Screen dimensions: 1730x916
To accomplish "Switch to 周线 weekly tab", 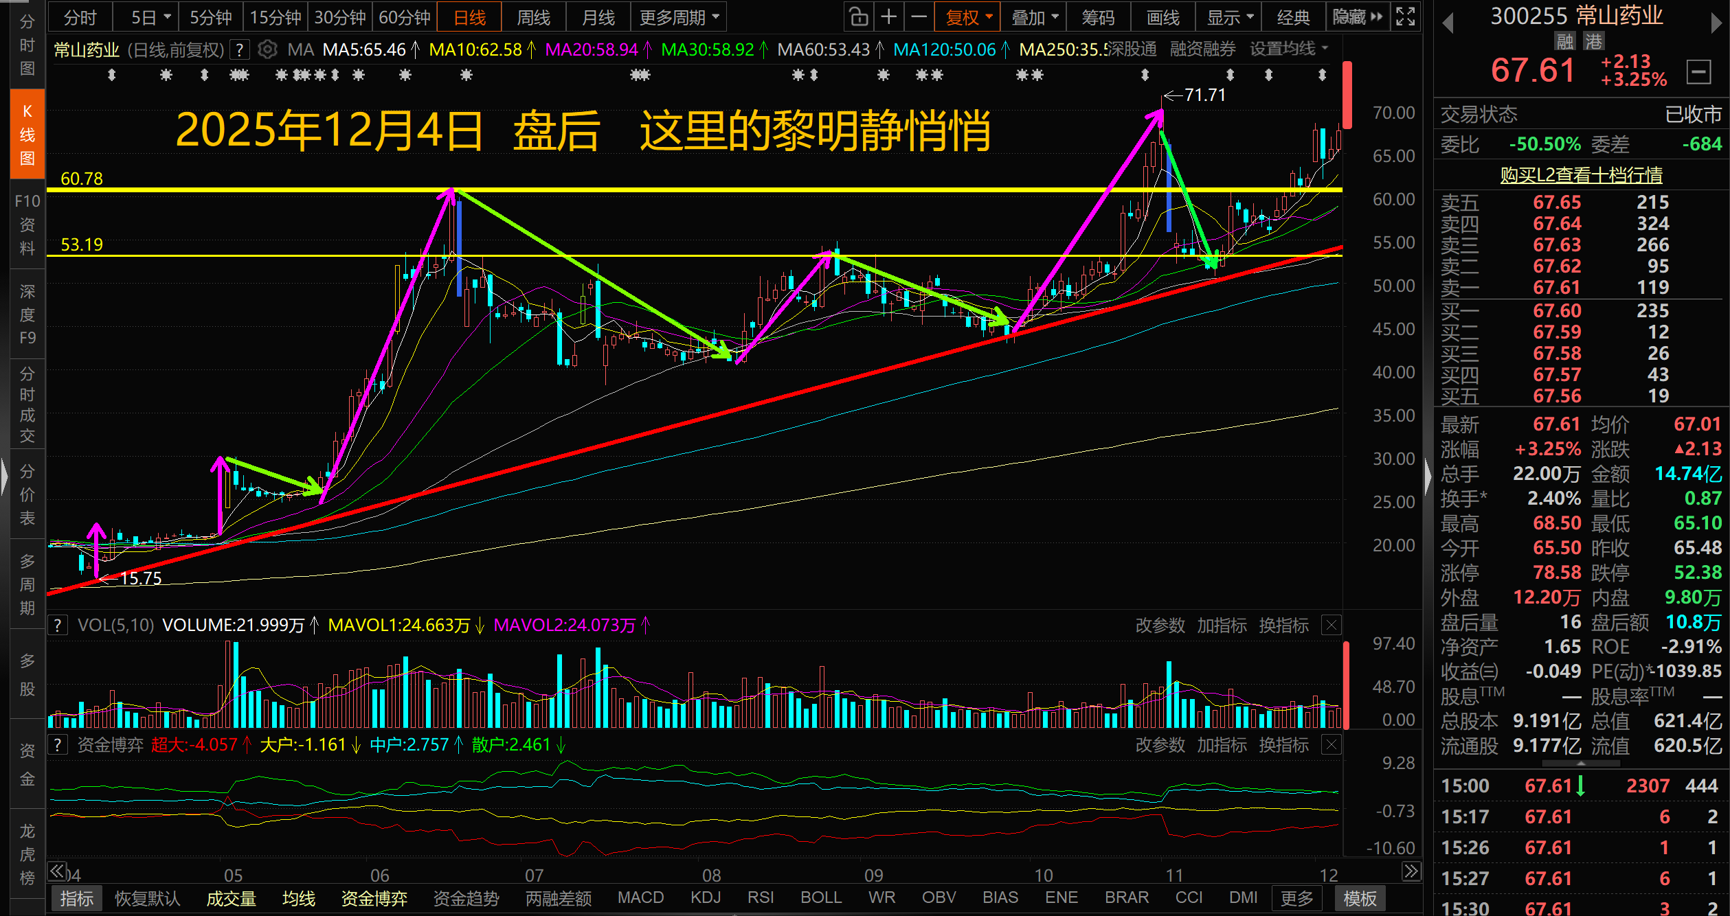I will [x=533, y=17].
